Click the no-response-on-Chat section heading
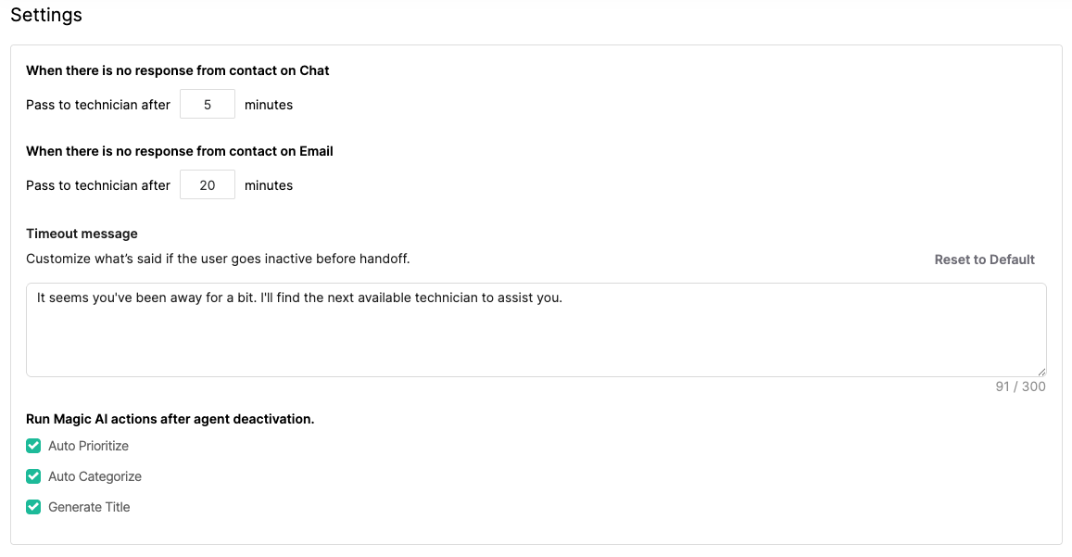Screen dimensions: 1072x557 click(178, 70)
